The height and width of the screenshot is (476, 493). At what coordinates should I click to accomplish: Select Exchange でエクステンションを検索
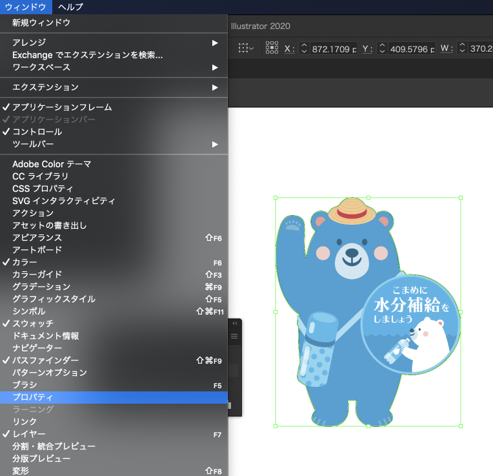114,55
